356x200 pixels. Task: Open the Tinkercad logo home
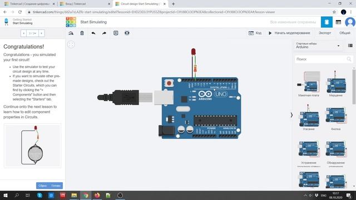pos(71,22)
